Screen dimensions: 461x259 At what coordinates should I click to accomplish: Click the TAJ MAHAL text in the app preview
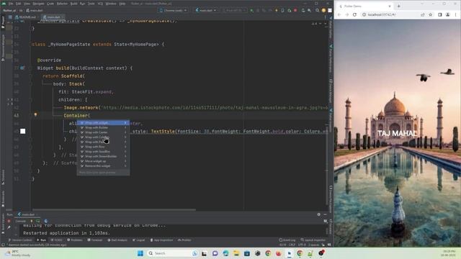[x=397, y=134]
